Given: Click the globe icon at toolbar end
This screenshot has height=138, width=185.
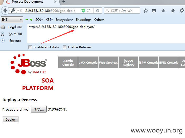Looking at the screenshot, I should point(182,11).
